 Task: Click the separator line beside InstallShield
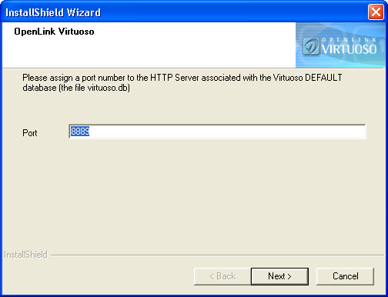[217, 255]
